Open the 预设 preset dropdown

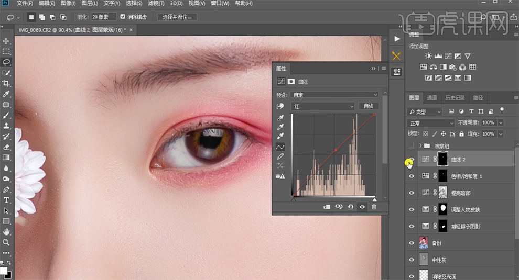334,95
